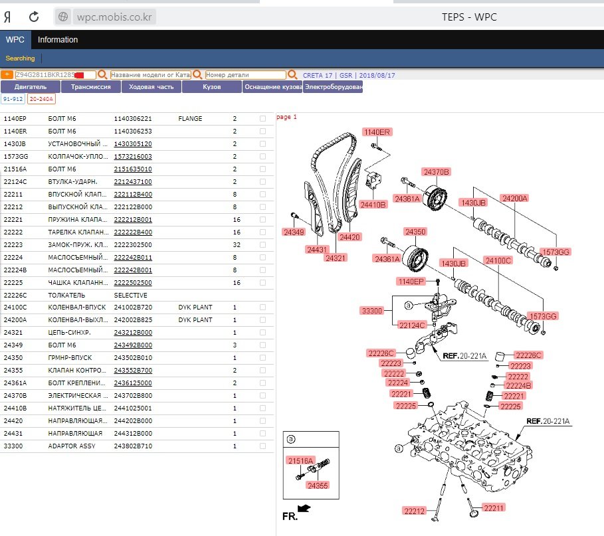Click diagram label 24200A
The width and height of the screenshot is (604, 536).
pos(515,199)
